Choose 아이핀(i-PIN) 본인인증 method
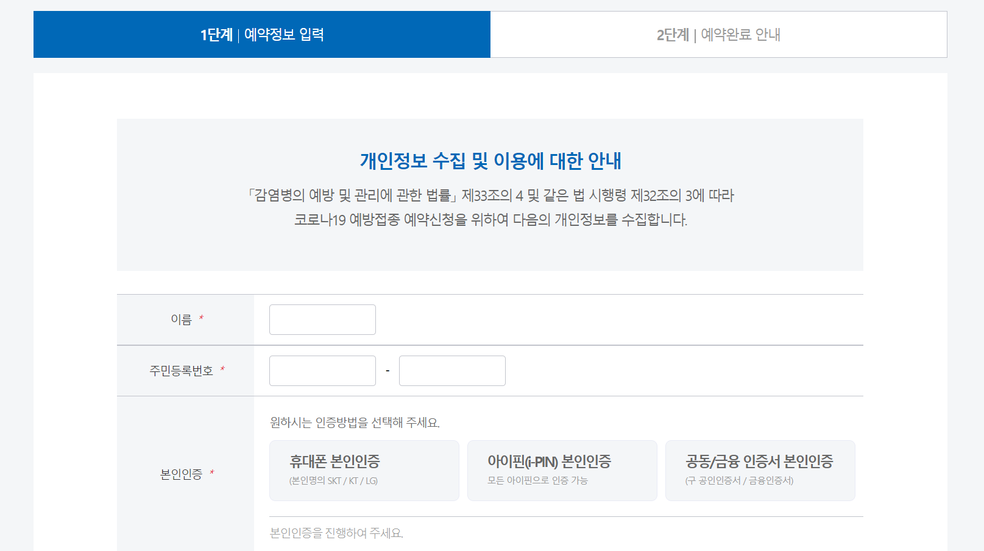This screenshot has height=551, width=984. pyautogui.click(x=562, y=471)
